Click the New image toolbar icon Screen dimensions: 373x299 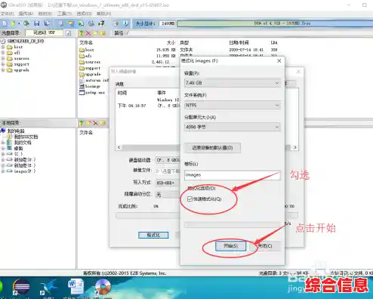click(5, 23)
